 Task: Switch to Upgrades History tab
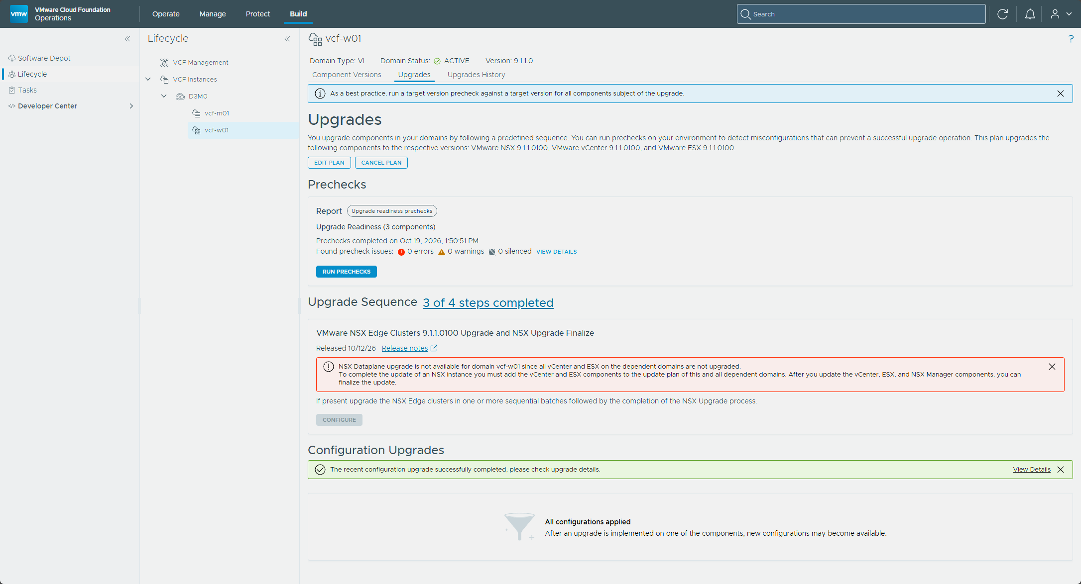coord(476,75)
